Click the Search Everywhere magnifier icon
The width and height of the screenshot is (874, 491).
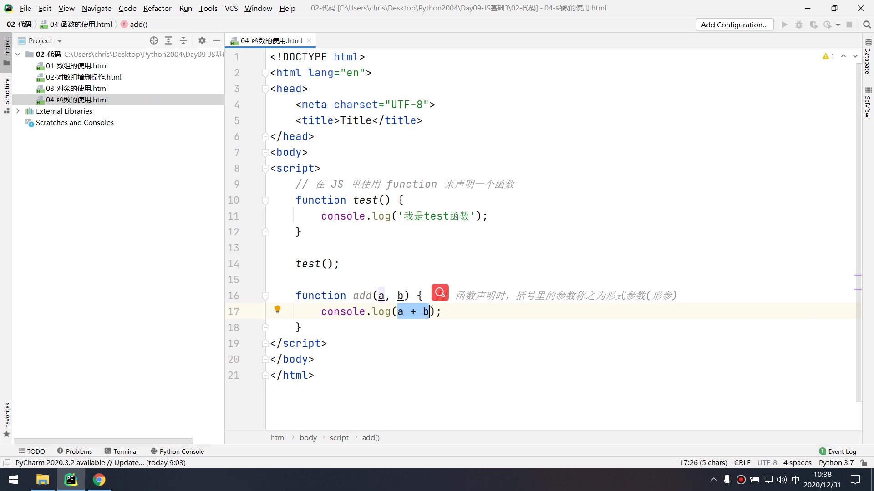(x=867, y=25)
